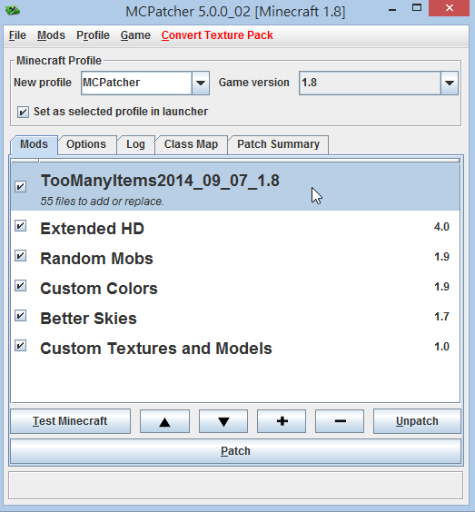Image resolution: width=475 pixels, height=512 pixels.
Task: Click Convert Texture Pack menu item
Action: tap(217, 35)
